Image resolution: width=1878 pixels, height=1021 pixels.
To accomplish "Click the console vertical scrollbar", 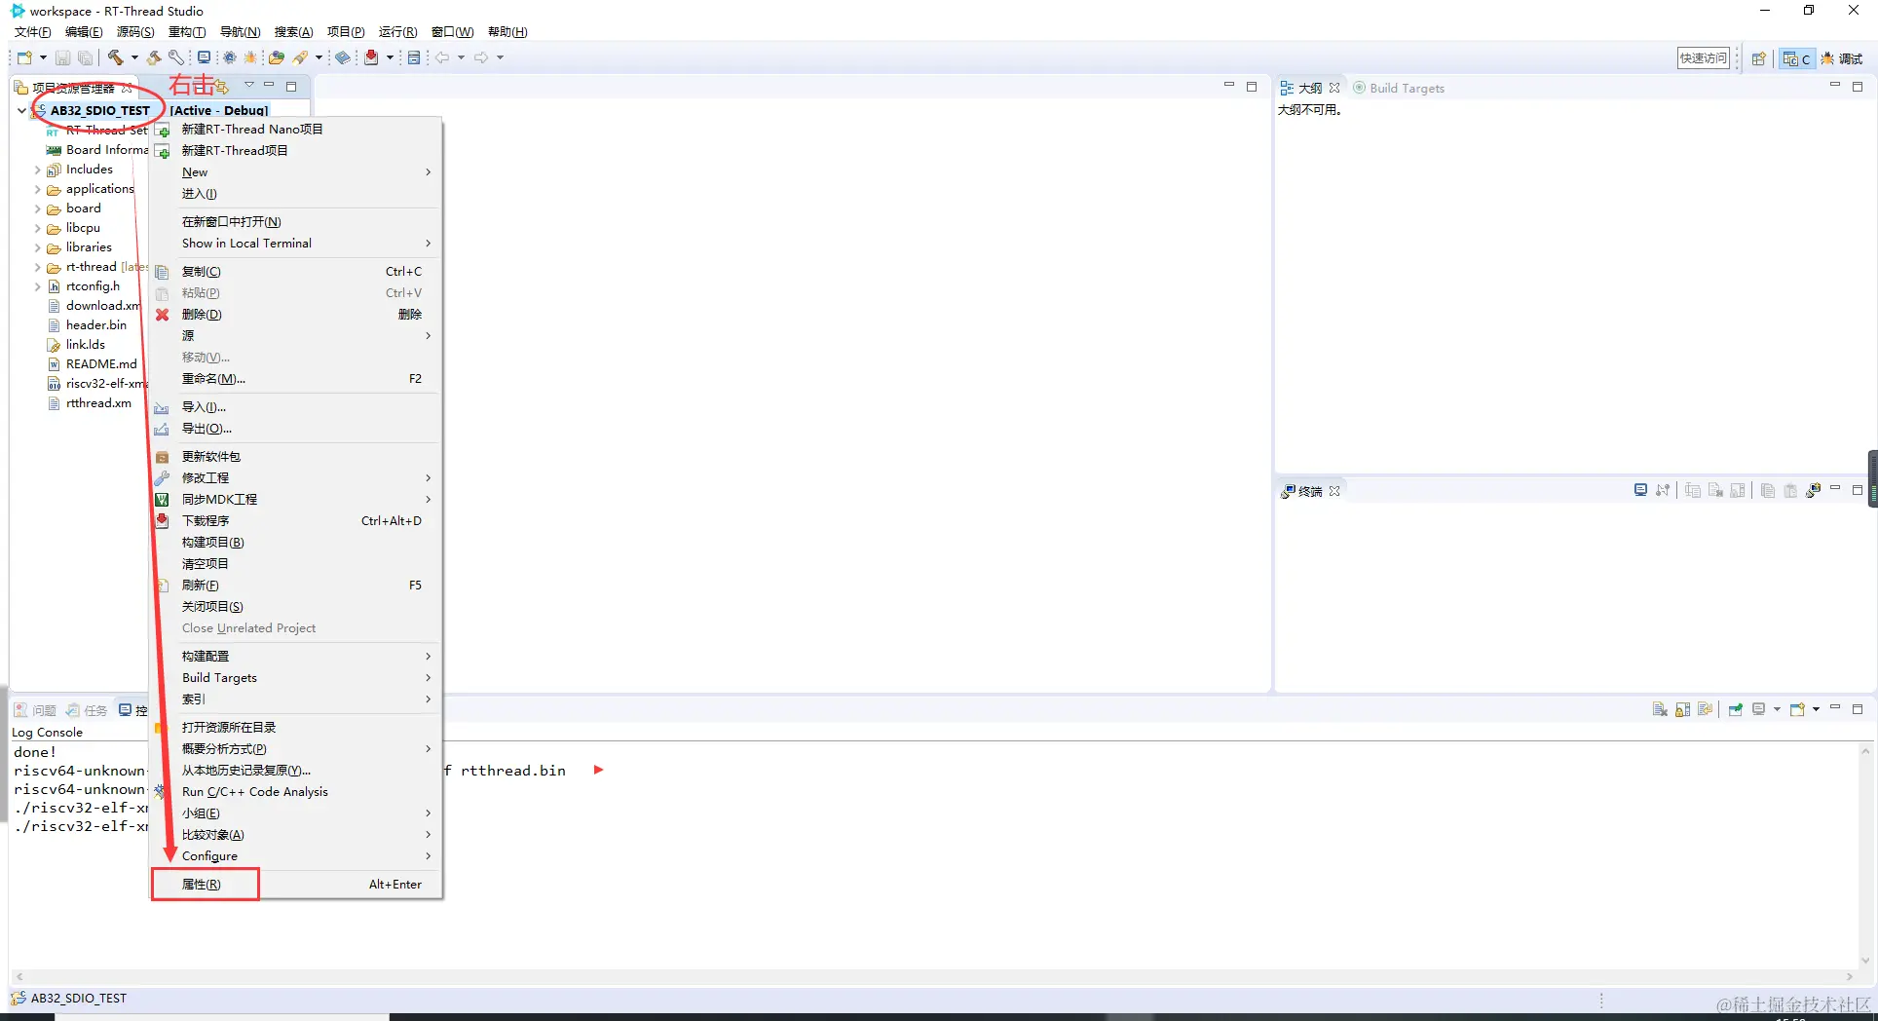I will 1865,855.
